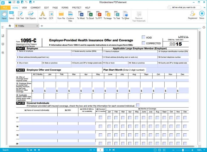Switch to the COMMENT ribbon tab
Image resolution: width=207 pixels, height=152 pixels.
[x=35, y=8]
